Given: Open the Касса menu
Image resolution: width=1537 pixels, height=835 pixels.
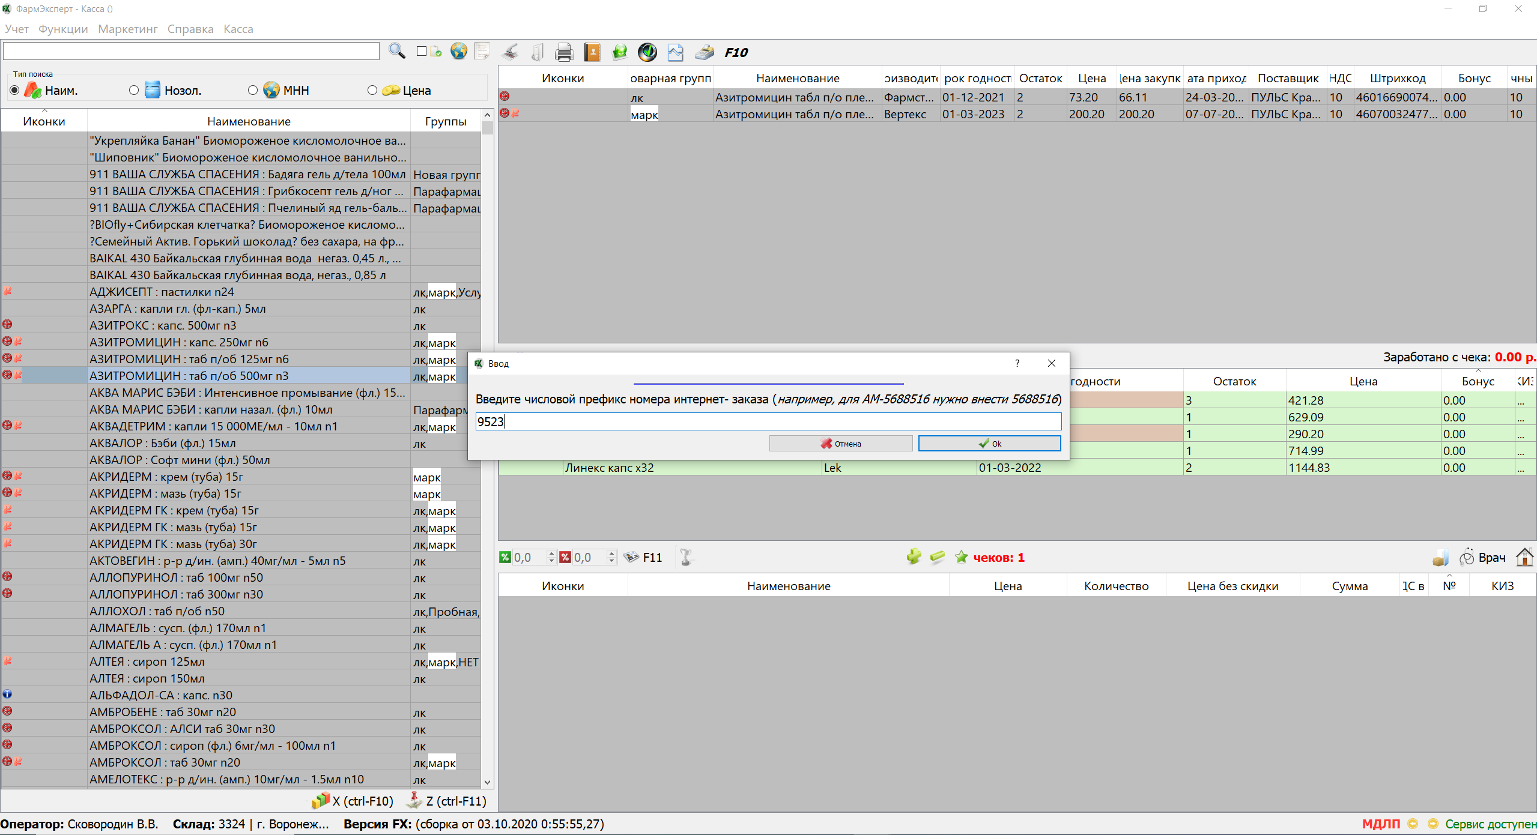Looking at the screenshot, I should point(238,29).
